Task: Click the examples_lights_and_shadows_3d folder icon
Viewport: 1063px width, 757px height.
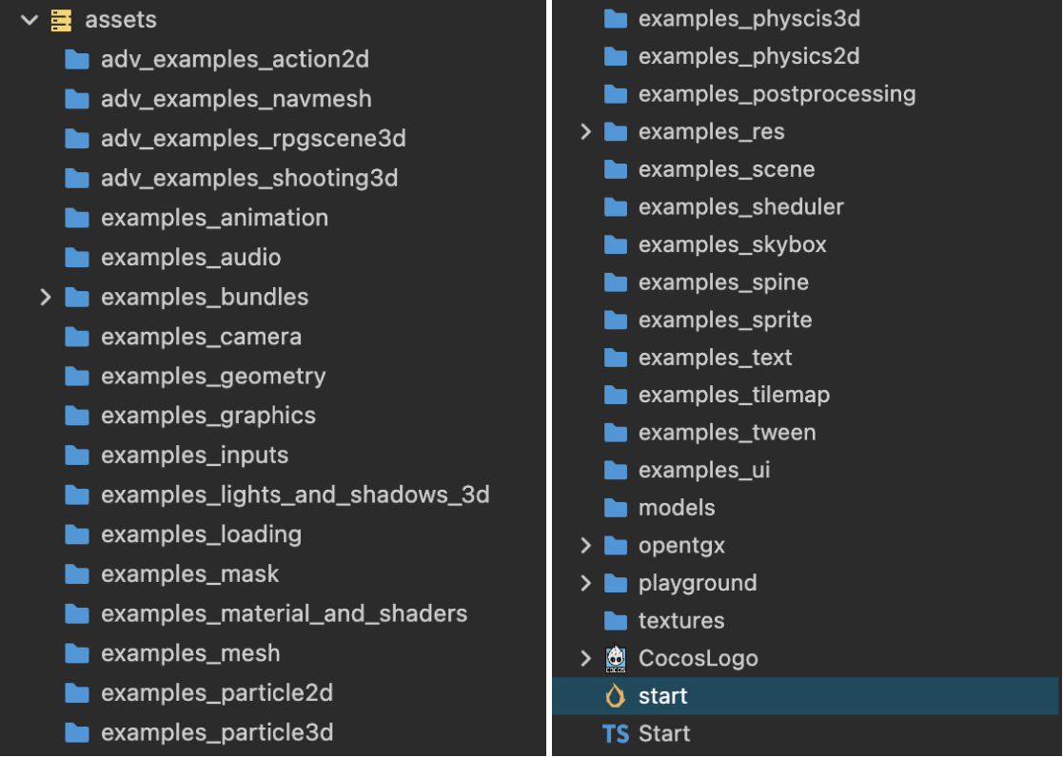Action: [x=77, y=495]
